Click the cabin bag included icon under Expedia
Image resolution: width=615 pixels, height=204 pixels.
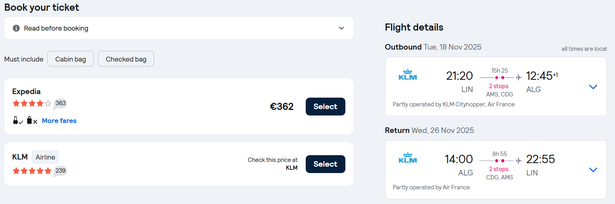tap(18, 121)
